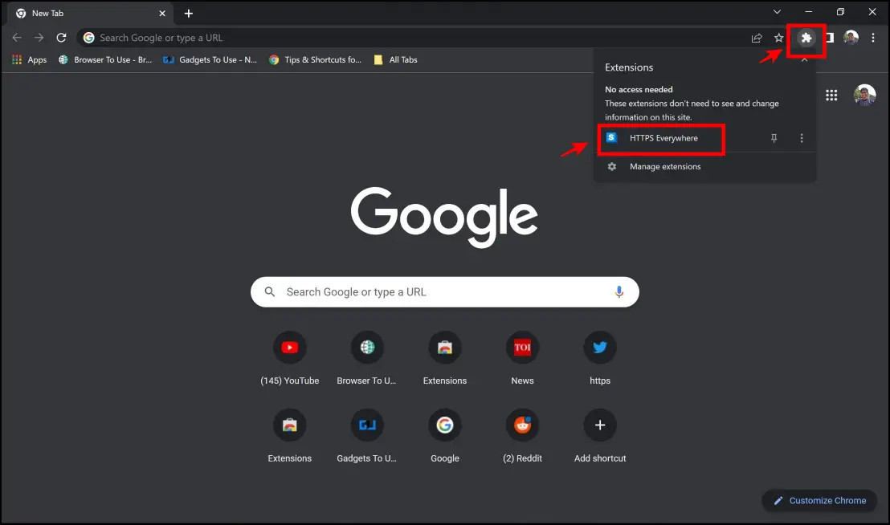Open second-row Extensions shortcut tile
Image resolution: width=890 pixels, height=525 pixels.
click(289, 436)
